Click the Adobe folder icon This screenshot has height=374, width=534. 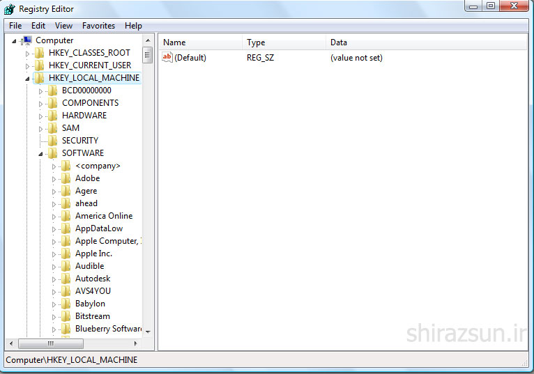tap(66, 178)
